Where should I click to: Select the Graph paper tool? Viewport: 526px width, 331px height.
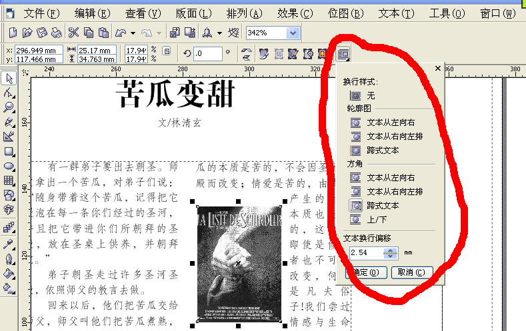9,180
